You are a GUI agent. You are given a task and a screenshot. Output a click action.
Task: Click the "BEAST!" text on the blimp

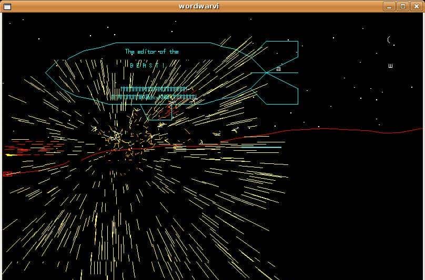[147, 65]
